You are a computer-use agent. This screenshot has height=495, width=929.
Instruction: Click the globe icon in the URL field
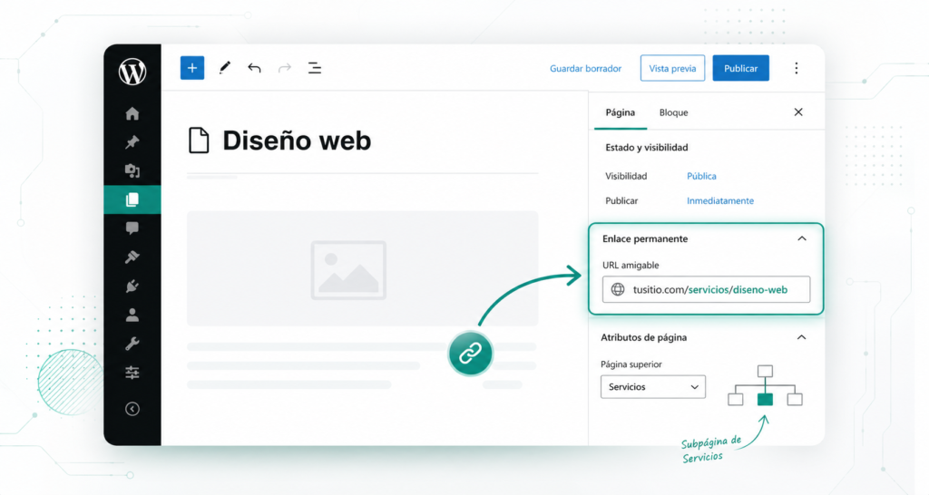coord(617,289)
